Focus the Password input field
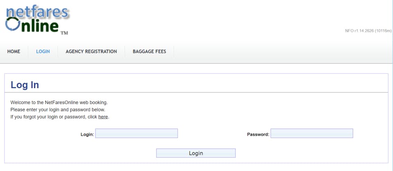The height and width of the screenshot is (171, 393). (312, 133)
